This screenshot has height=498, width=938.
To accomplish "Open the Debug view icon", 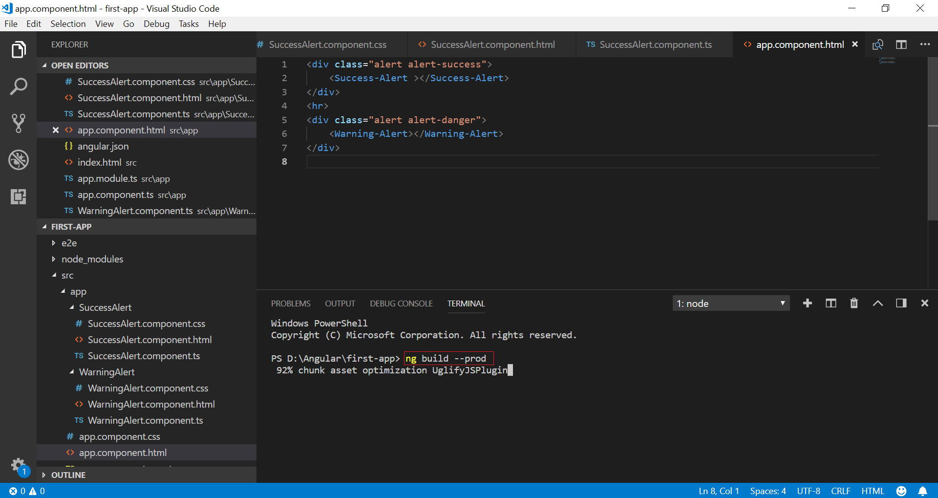I will 18,160.
